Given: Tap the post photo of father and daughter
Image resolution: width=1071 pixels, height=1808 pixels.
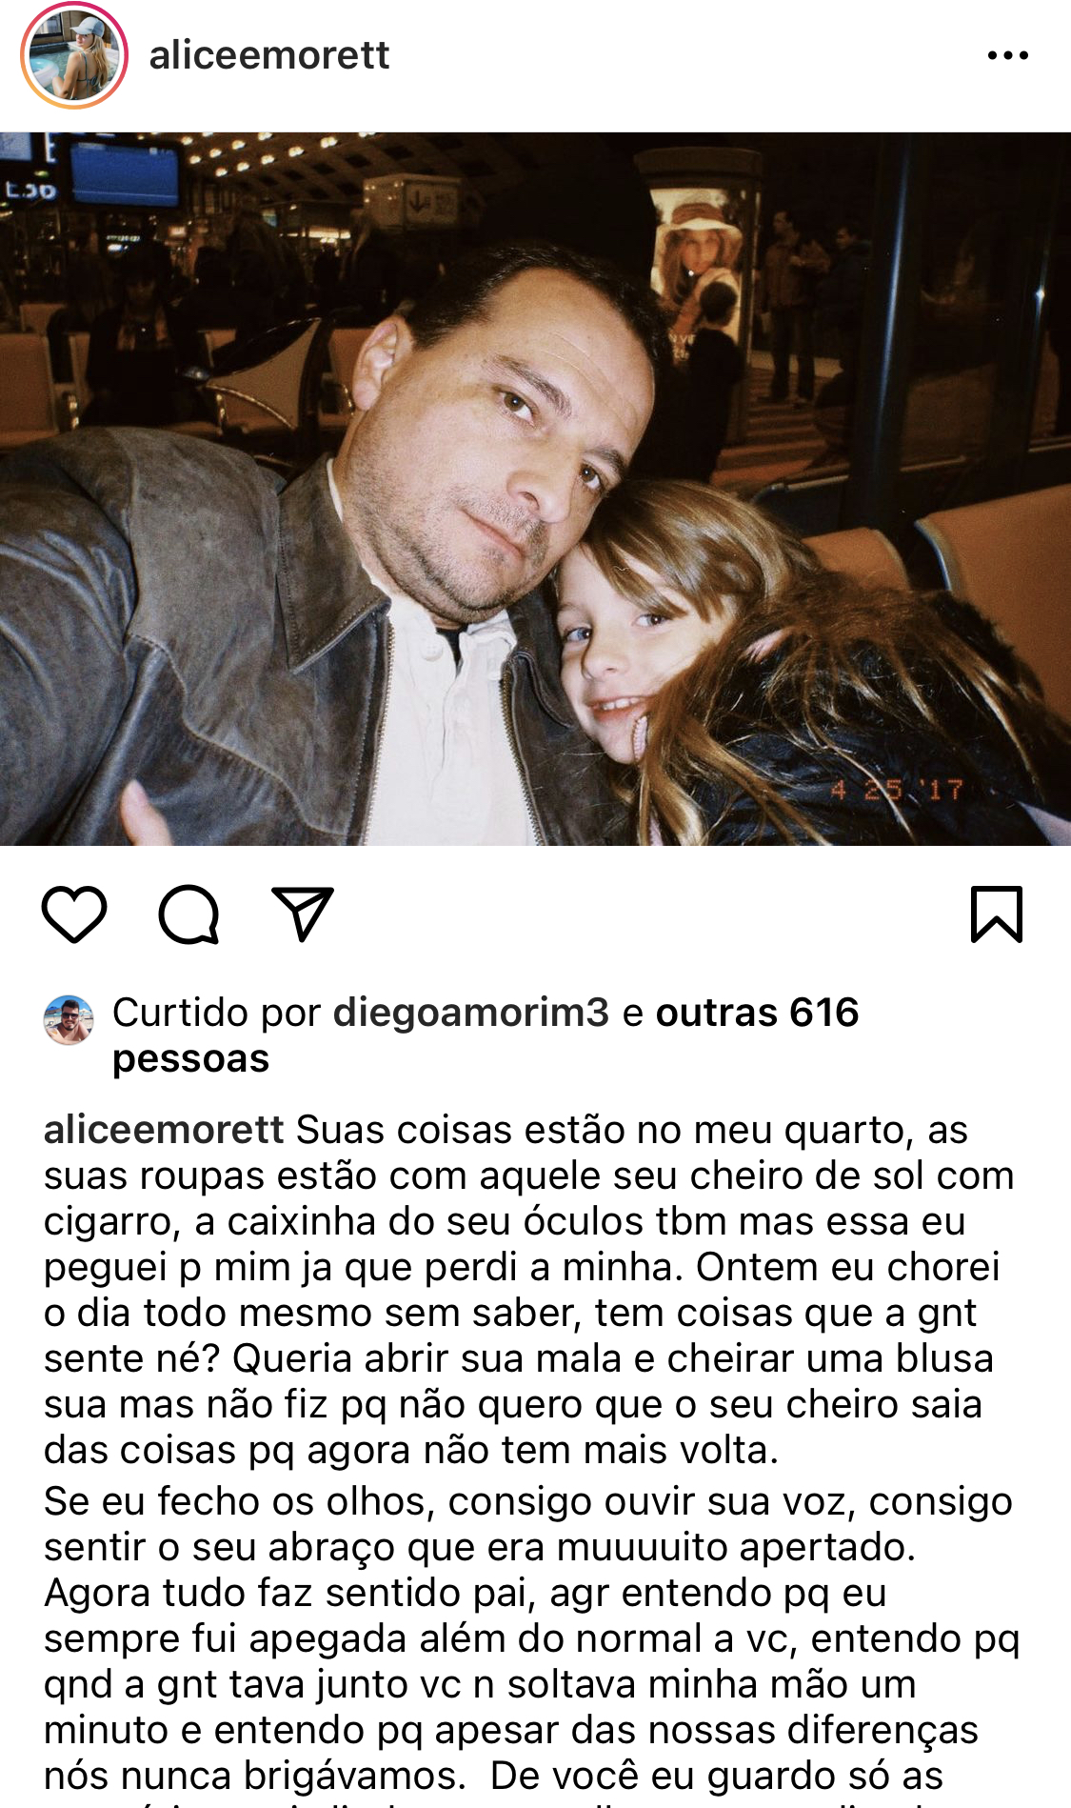Looking at the screenshot, I should pyautogui.click(x=535, y=489).
